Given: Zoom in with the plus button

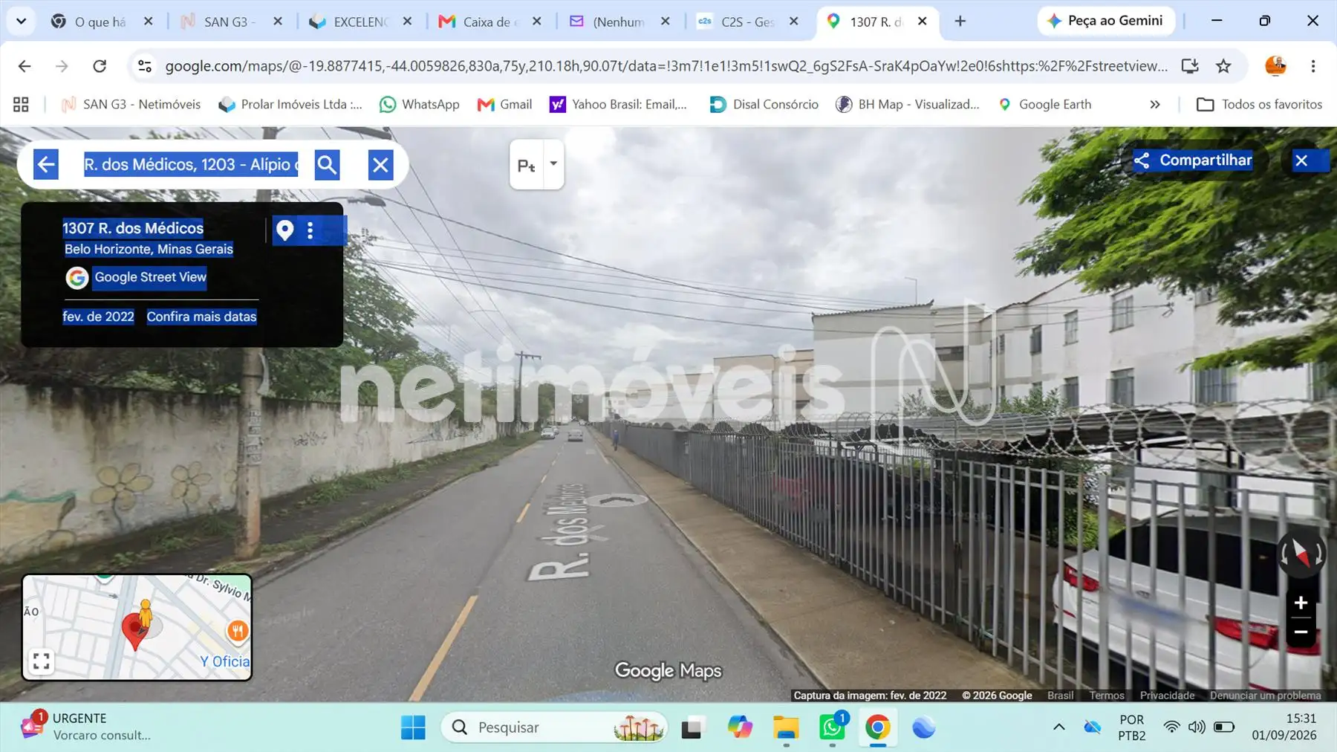Looking at the screenshot, I should pyautogui.click(x=1301, y=603).
